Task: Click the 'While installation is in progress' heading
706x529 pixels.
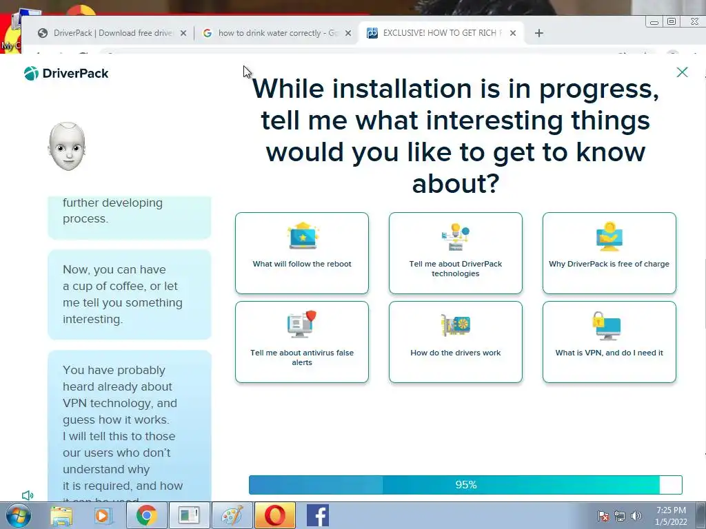Action: [x=455, y=136]
